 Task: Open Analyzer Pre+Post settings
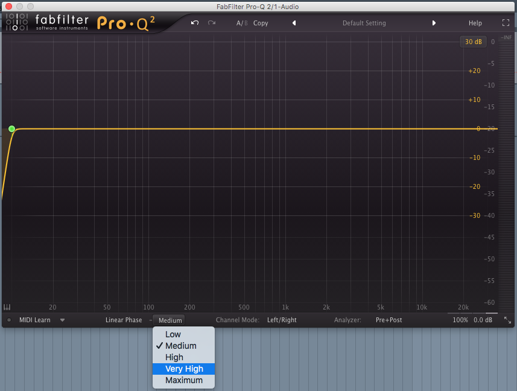(x=389, y=320)
